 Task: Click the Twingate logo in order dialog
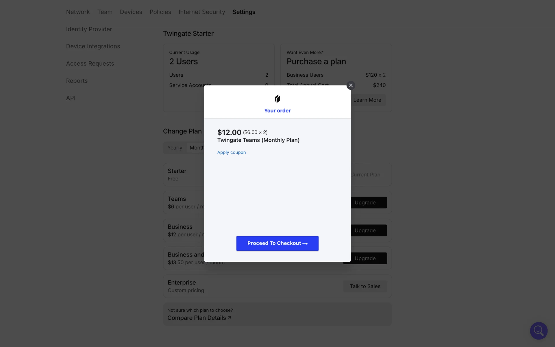click(x=277, y=99)
